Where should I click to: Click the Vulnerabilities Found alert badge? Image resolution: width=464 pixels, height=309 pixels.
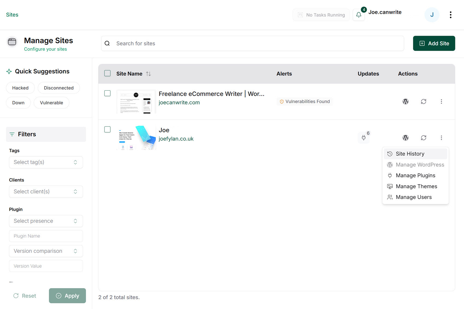click(305, 101)
